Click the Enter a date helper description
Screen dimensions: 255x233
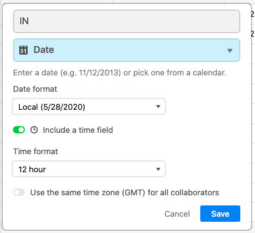click(120, 73)
